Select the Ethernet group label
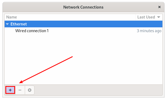 (x=19, y=24)
